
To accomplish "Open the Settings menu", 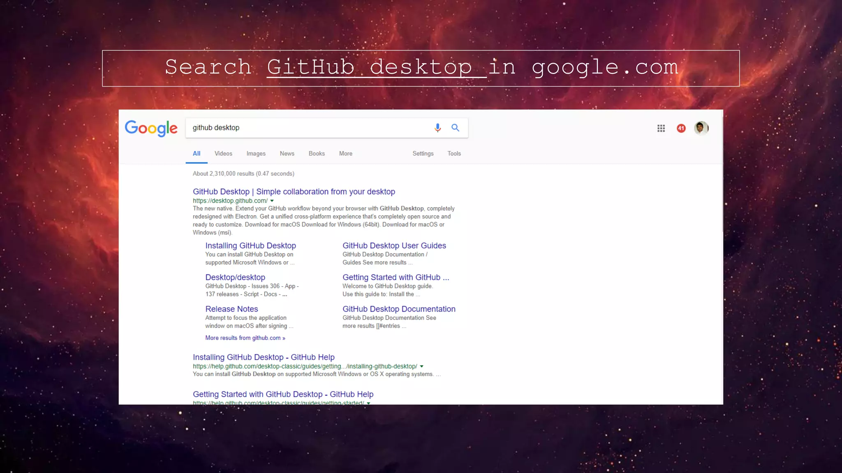I will (x=423, y=154).
